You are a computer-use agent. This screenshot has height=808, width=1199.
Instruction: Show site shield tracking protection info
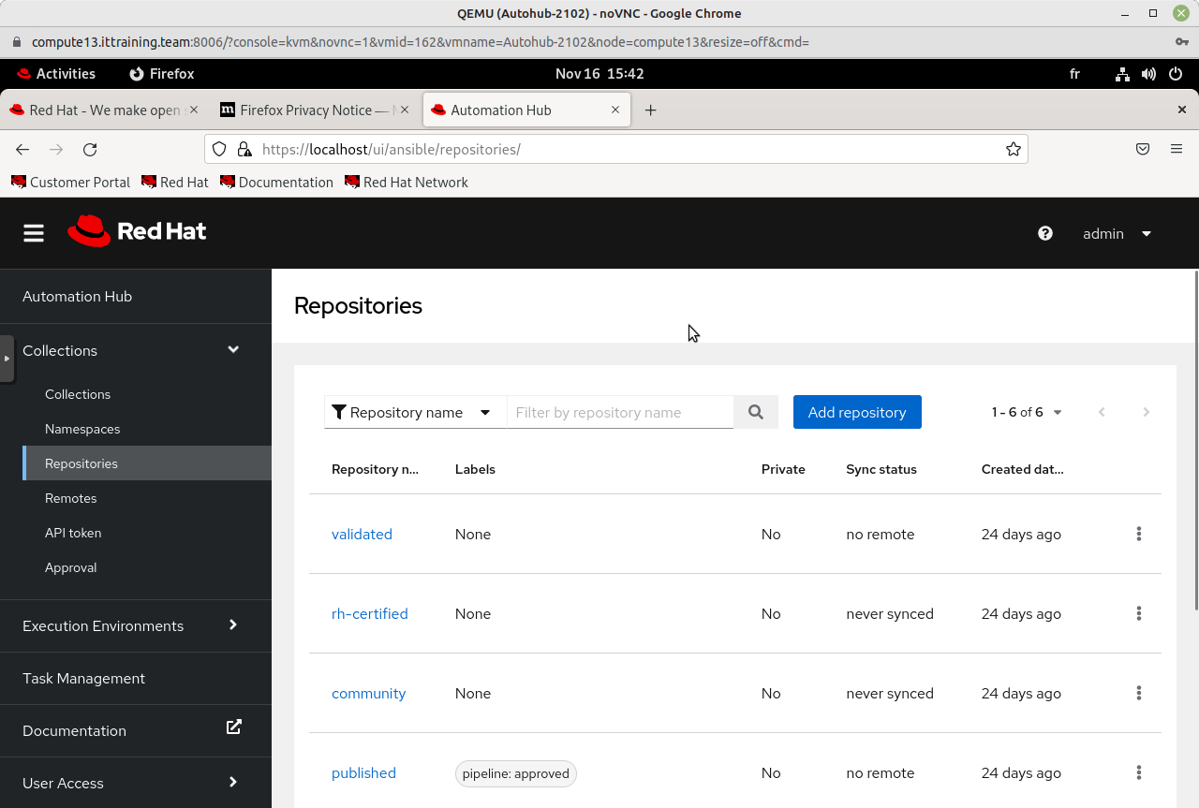(219, 149)
